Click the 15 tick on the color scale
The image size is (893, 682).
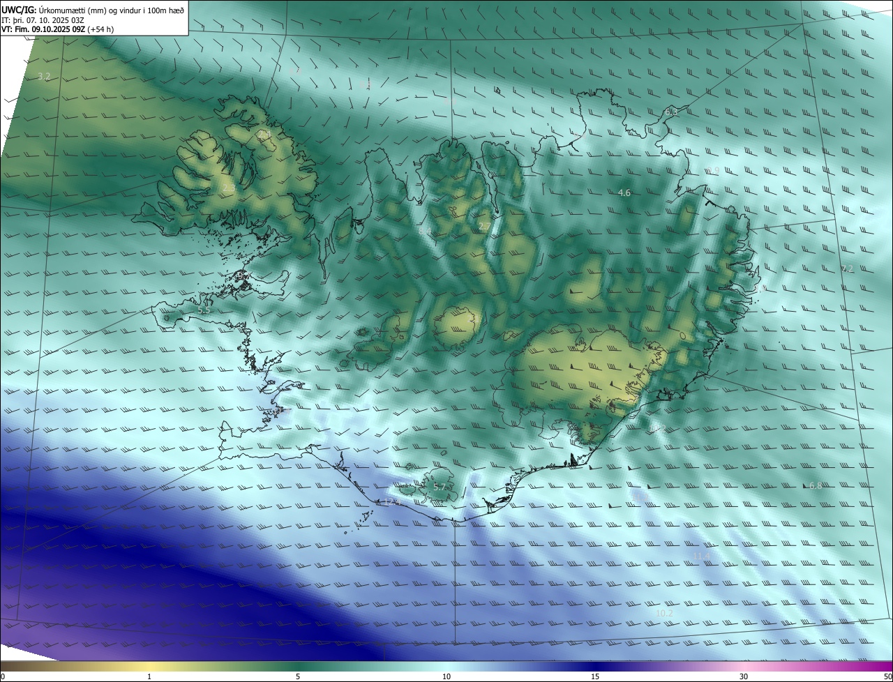(x=595, y=676)
